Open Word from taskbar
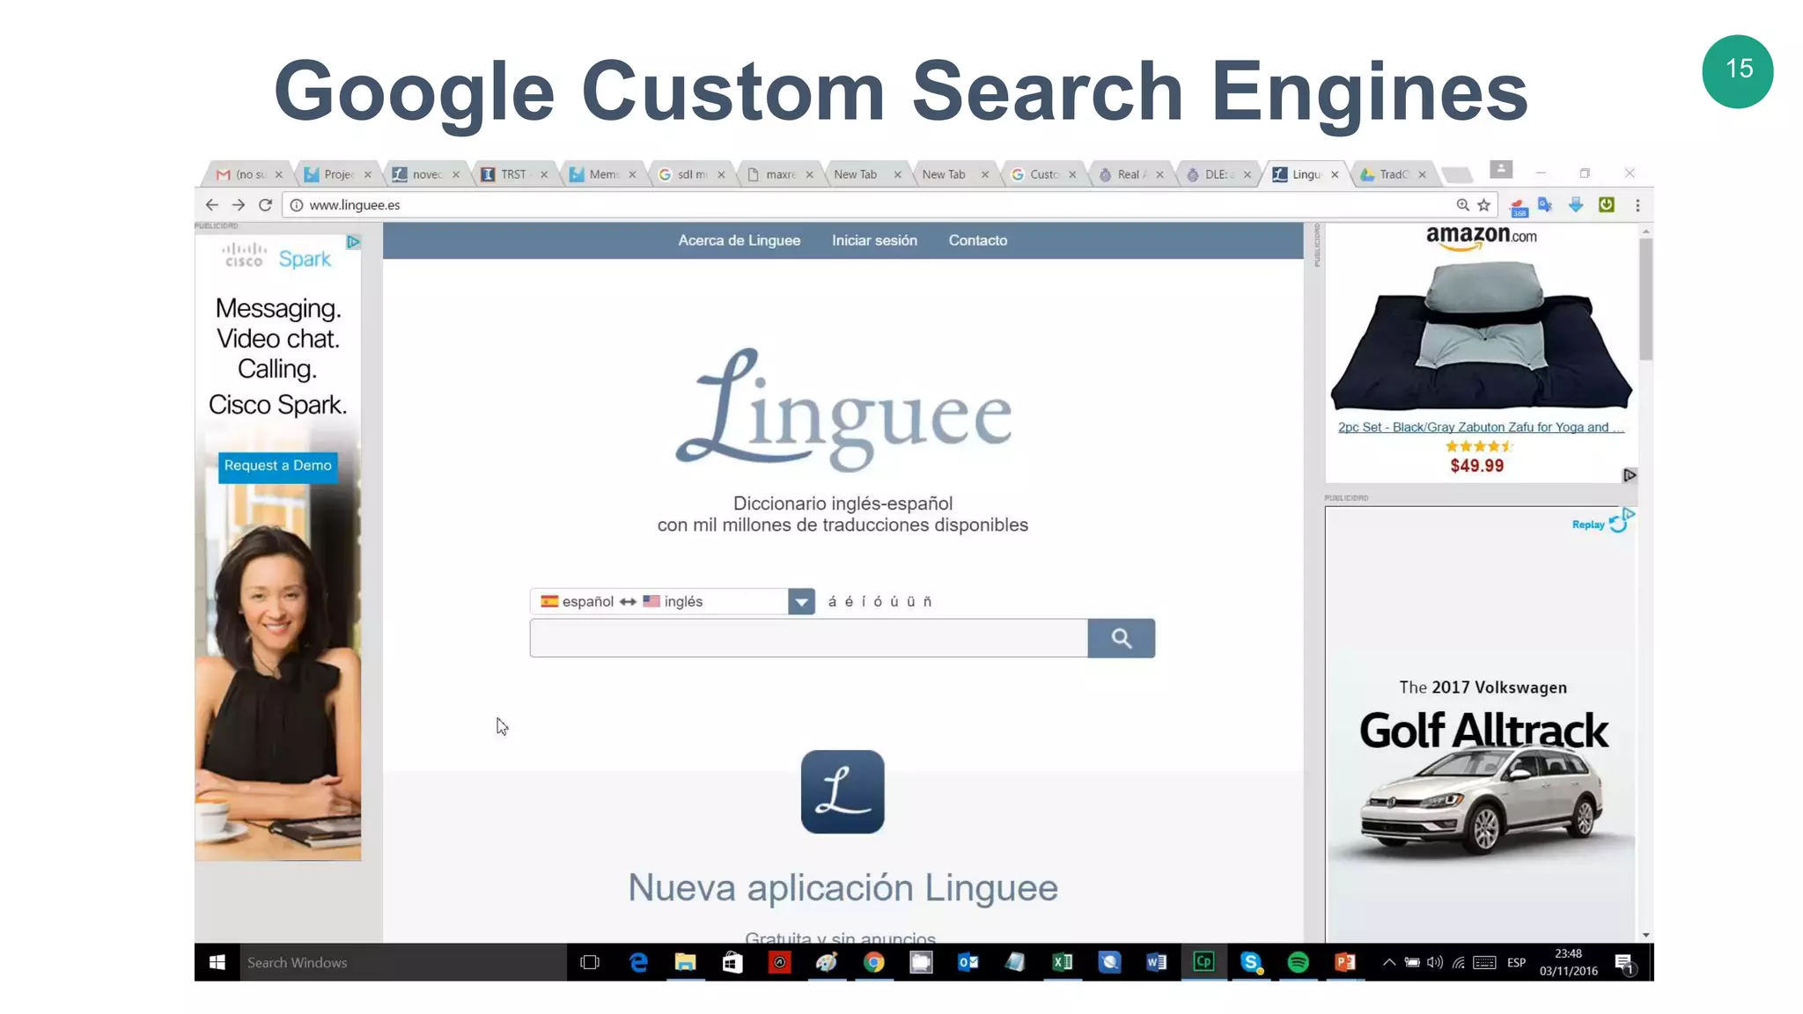This screenshot has height=1014, width=1803. click(1156, 962)
